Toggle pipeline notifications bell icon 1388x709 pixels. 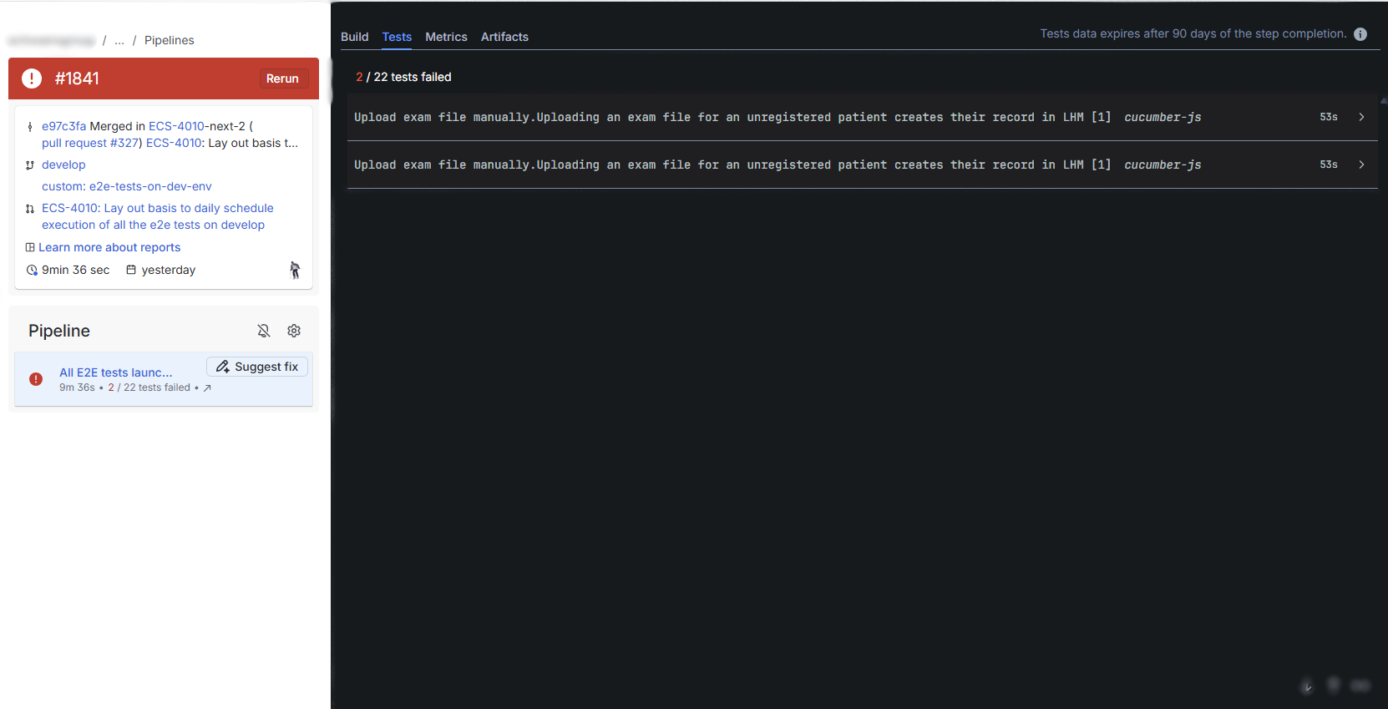(x=264, y=331)
